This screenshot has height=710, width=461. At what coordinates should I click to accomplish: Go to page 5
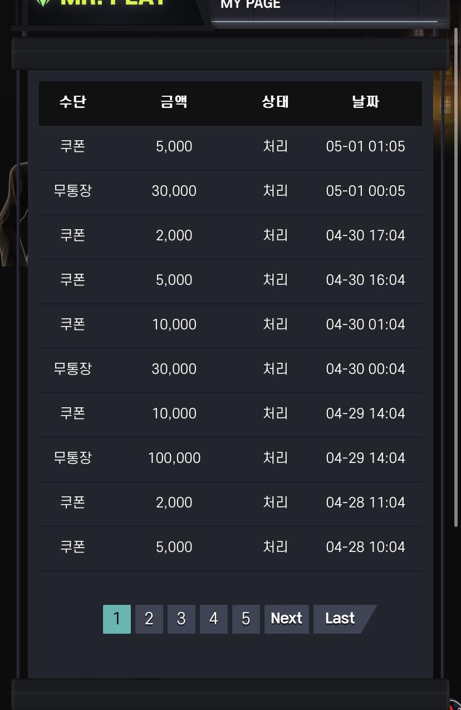click(x=246, y=619)
